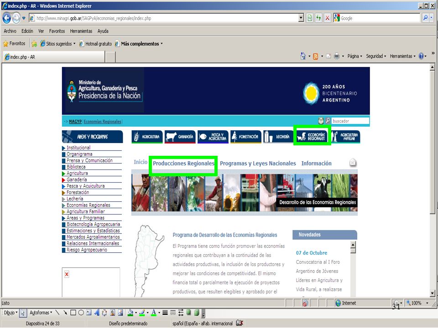Open the address bar URL dropdown arrow
438x328 pixels.
coord(301,18)
